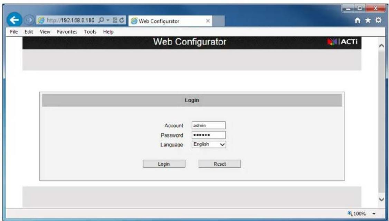389x221 pixels.
Task: Open a new blank tab
Action: pos(219,21)
